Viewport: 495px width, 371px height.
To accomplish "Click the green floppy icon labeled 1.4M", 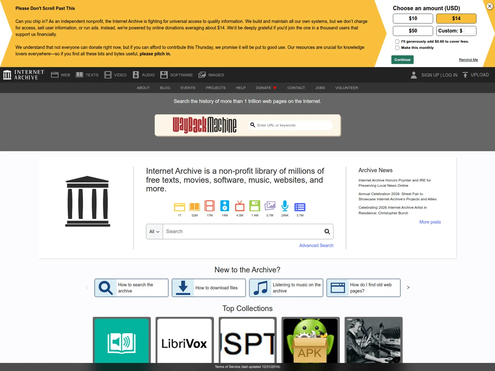I will click(255, 206).
